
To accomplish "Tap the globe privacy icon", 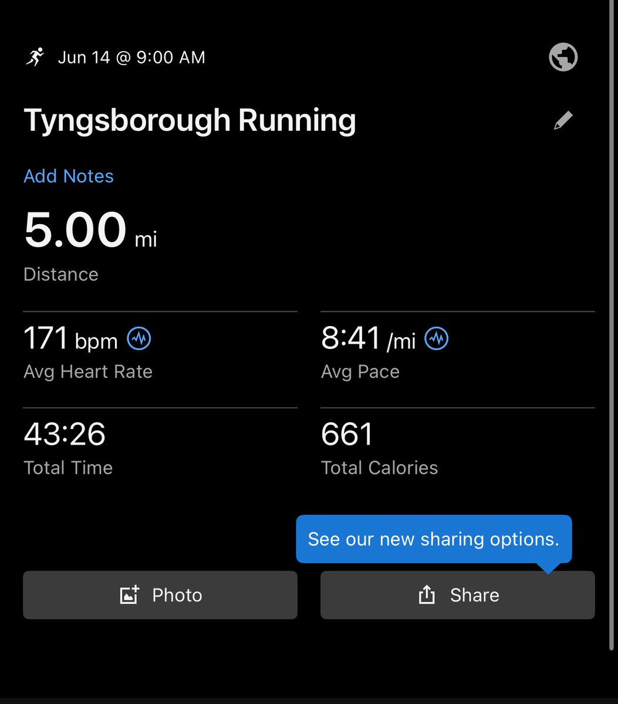I will pyautogui.click(x=563, y=57).
